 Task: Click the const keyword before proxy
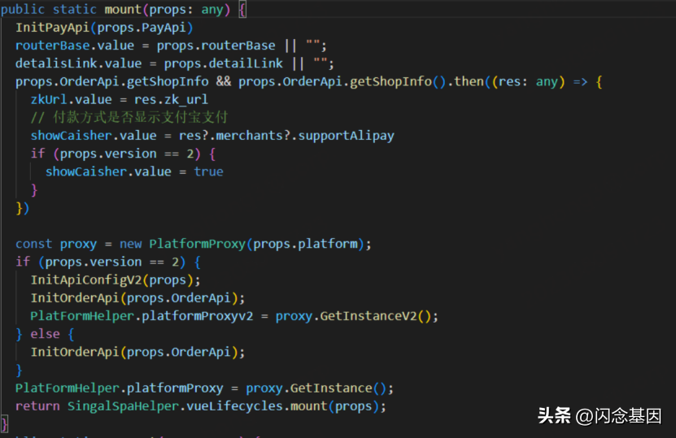(33, 244)
